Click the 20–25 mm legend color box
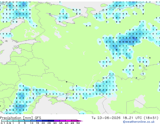The width and height of the screenshot is (160, 124). coord(45,121)
